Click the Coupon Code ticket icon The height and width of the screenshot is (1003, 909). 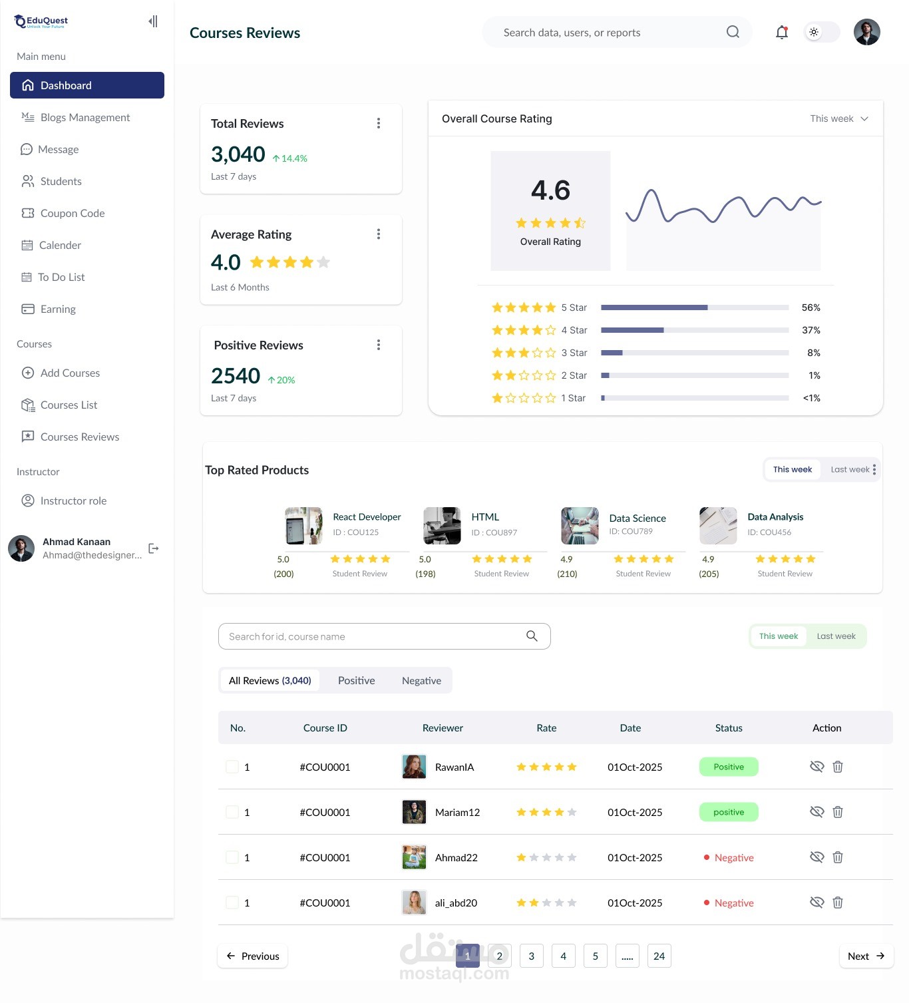(x=28, y=213)
